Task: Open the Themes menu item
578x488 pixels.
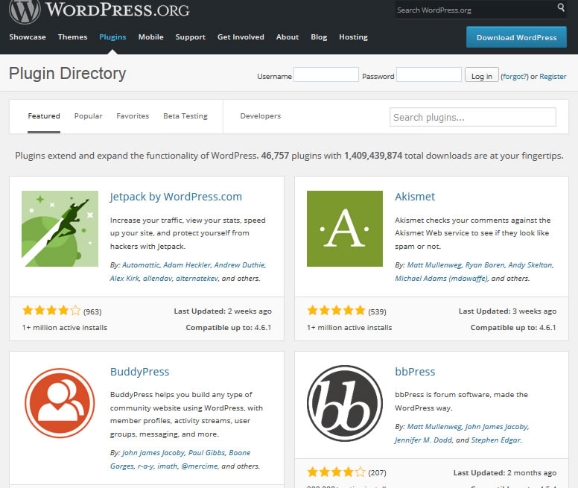Action: click(x=72, y=37)
